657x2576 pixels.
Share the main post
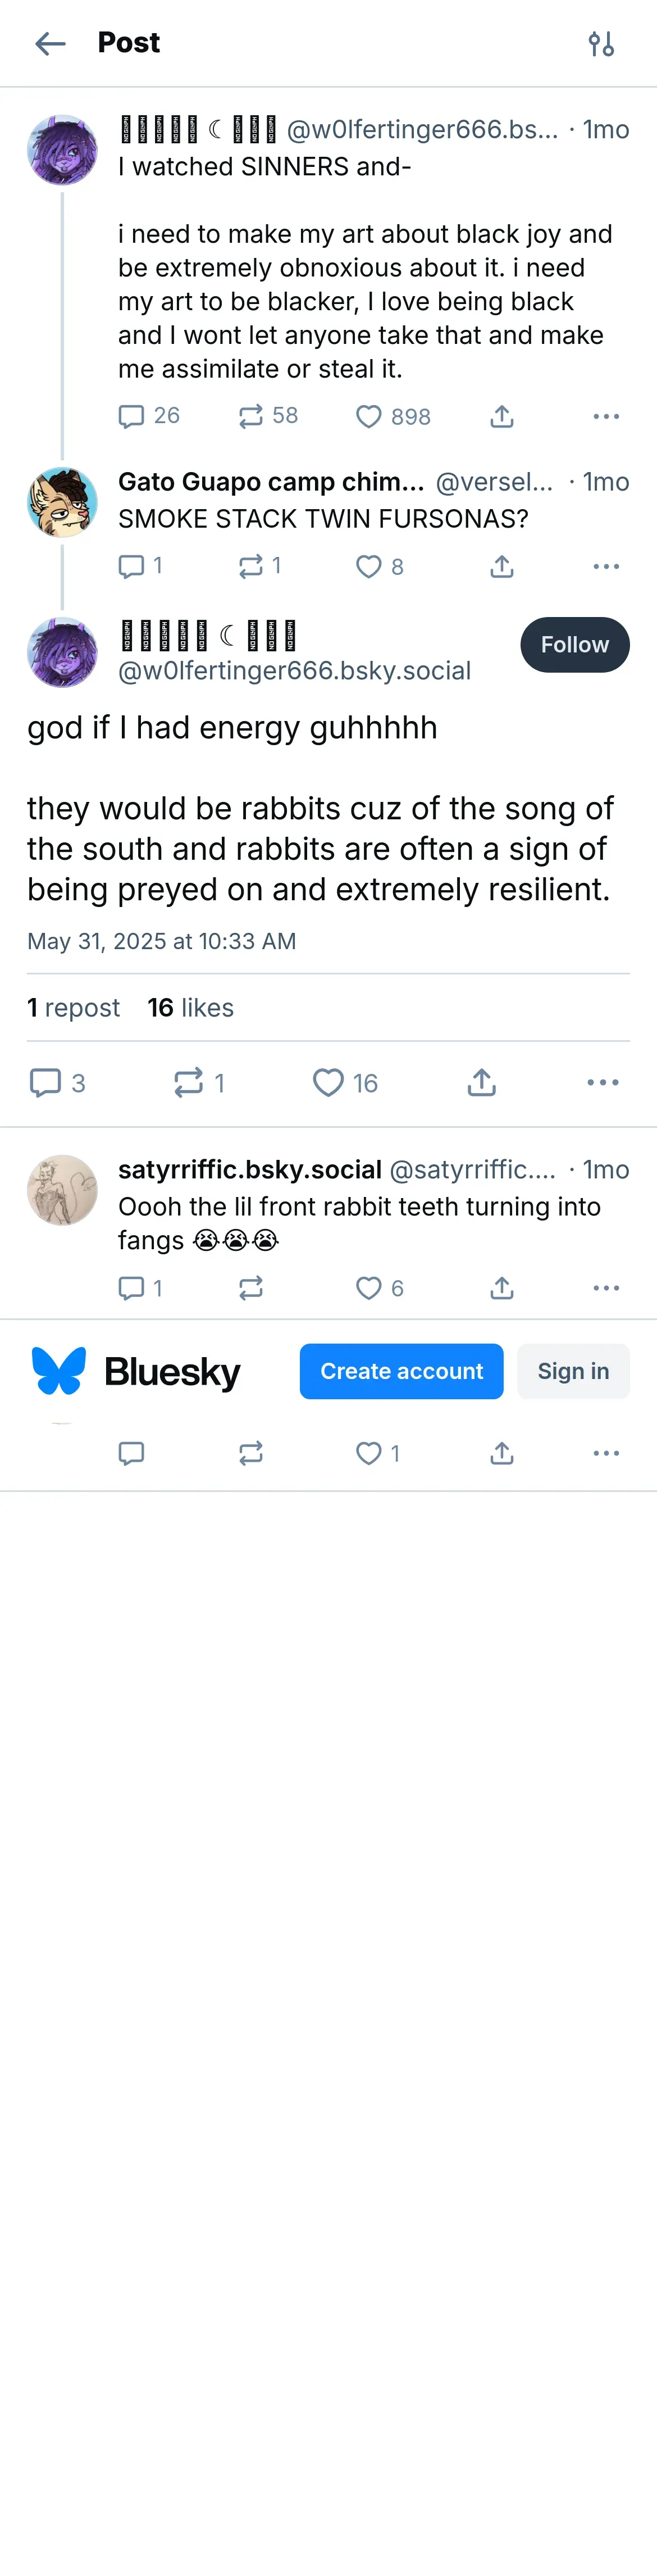click(482, 1082)
